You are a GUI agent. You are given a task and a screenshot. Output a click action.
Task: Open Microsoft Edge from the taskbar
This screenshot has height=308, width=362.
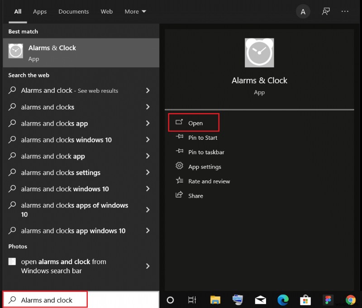283,300
